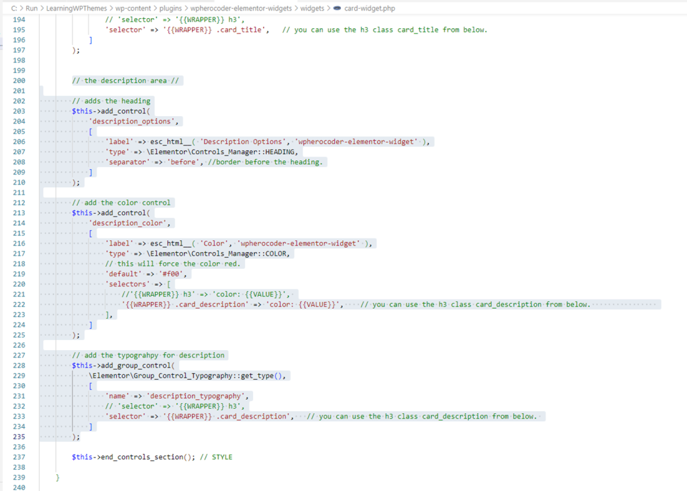This screenshot has width=687, height=491.
Task: Expand the widgets folder breadcrumb
Action: pyautogui.click(x=311, y=8)
